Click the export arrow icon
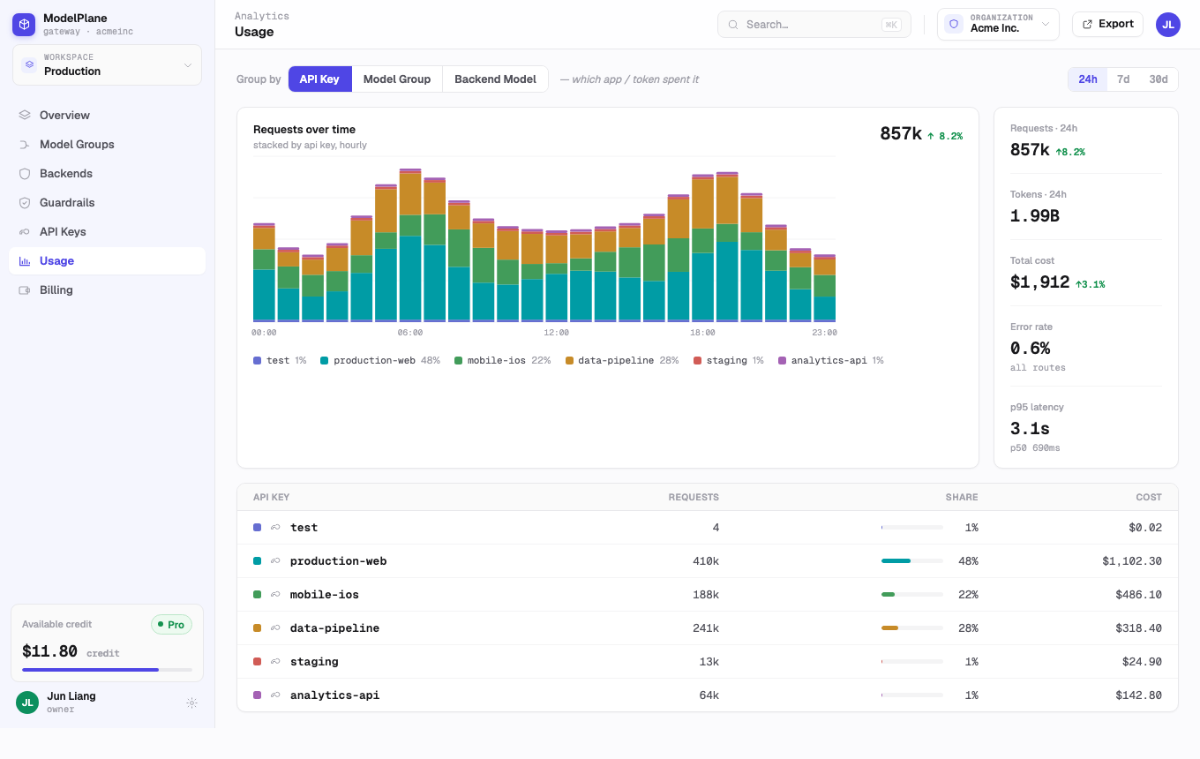1200x759 pixels. [1087, 24]
